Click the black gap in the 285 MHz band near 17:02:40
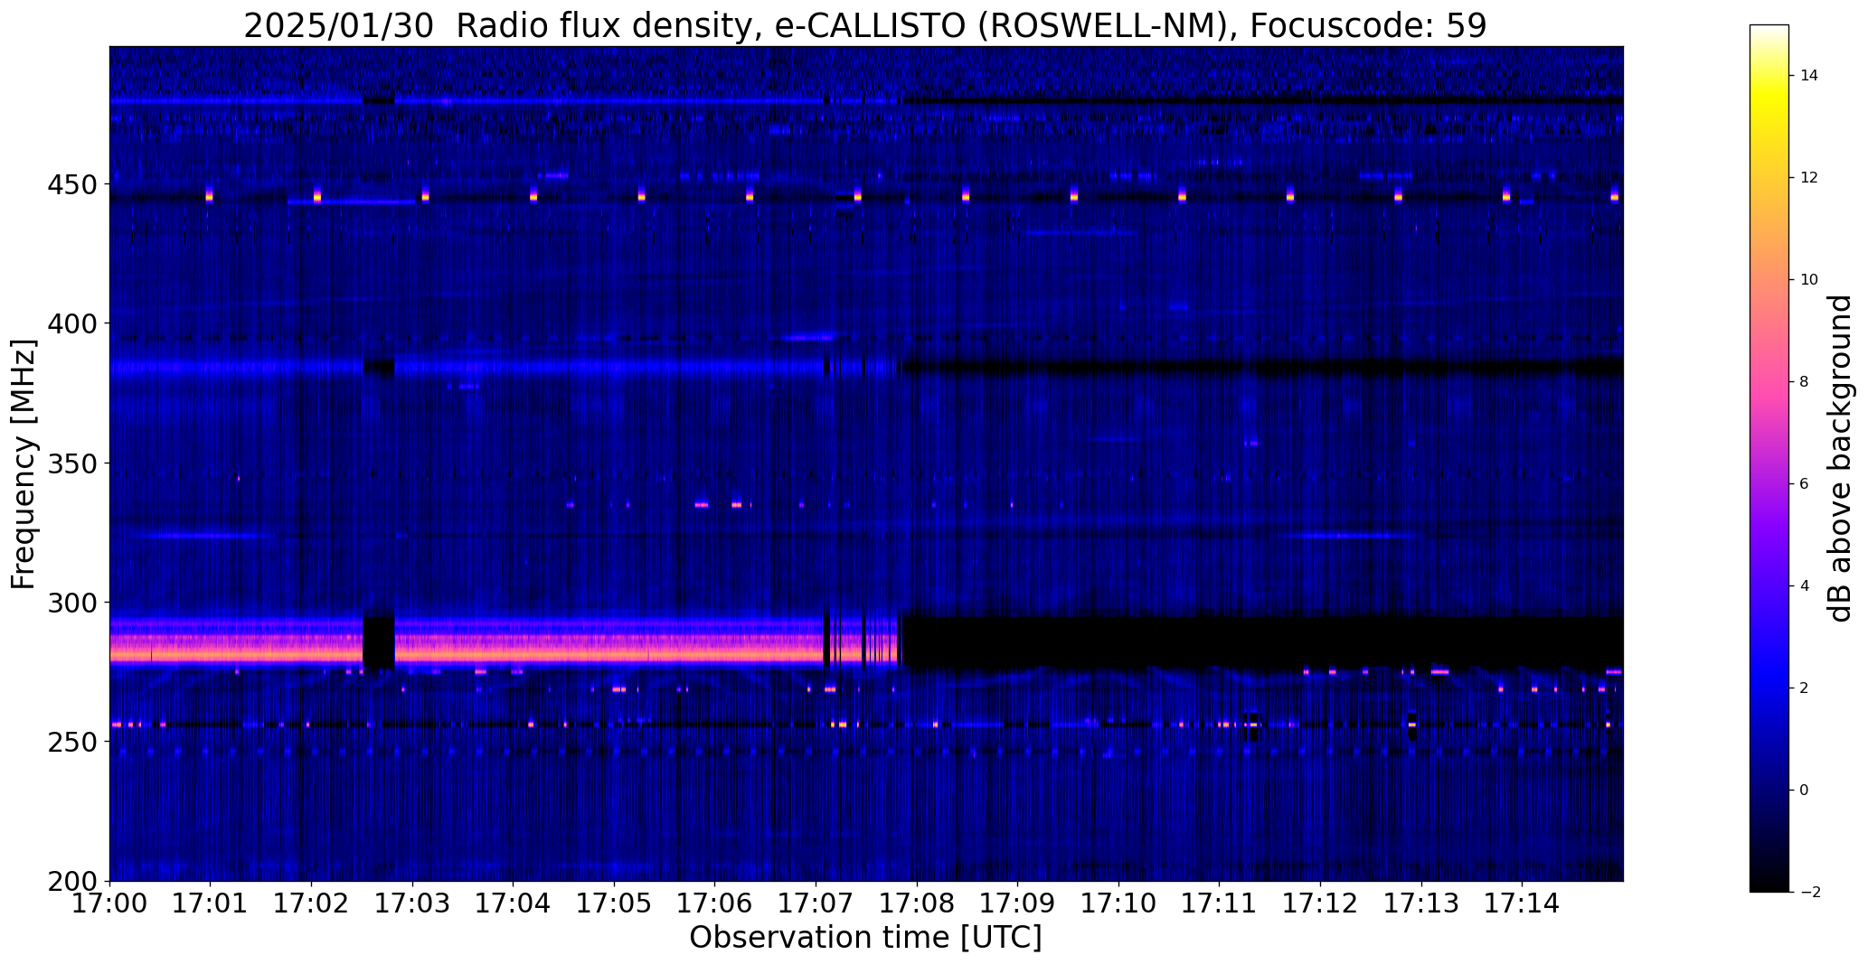The height and width of the screenshot is (964, 1868). (379, 641)
